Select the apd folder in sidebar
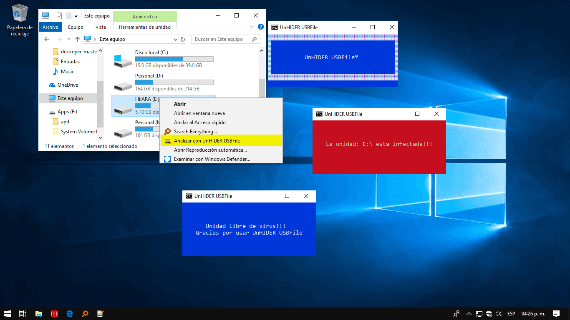Screen dimensions: 570x320 62,122
